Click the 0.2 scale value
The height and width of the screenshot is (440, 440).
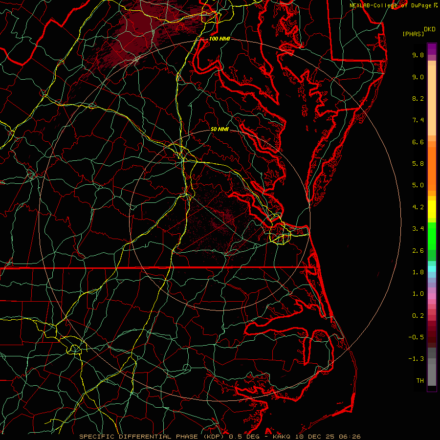pos(418,316)
